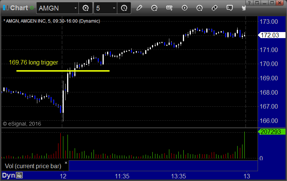Click the 0 label on volume axis

tap(261, 158)
